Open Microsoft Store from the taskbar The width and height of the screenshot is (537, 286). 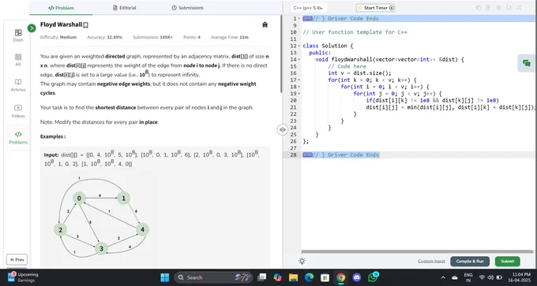325,277
